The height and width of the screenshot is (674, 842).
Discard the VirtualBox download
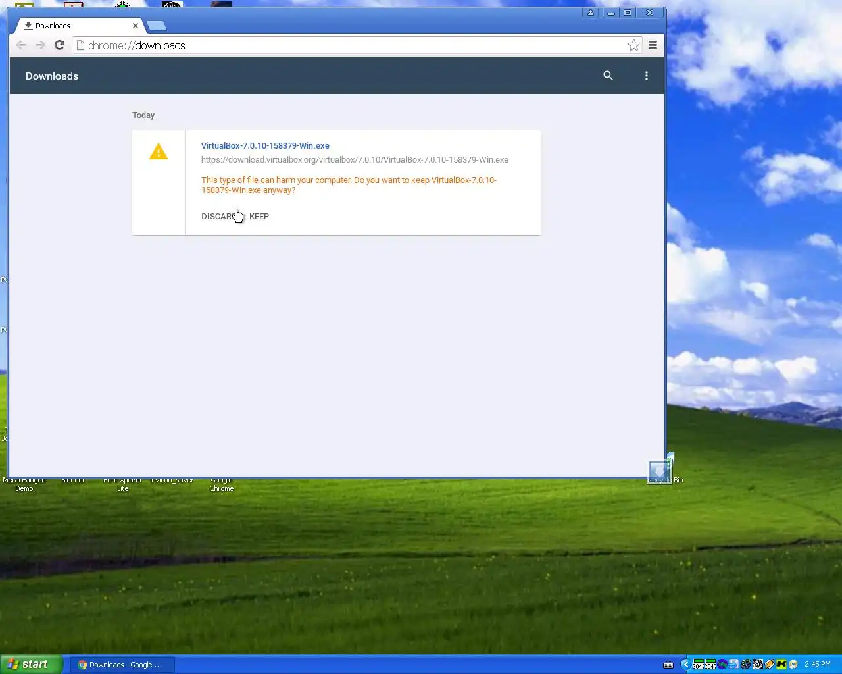pyautogui.click(x=220, y=217)
